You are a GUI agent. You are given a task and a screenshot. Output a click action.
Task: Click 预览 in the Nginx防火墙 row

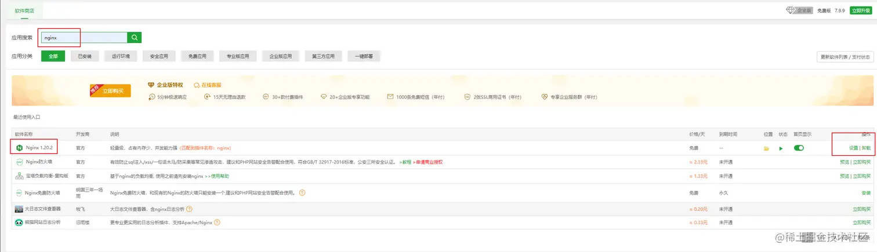(x=844, y=162)
